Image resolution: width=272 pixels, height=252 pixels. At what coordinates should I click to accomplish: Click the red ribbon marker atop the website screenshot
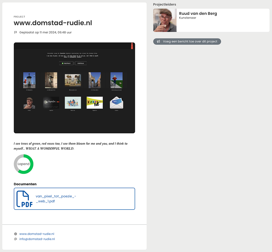132,46
